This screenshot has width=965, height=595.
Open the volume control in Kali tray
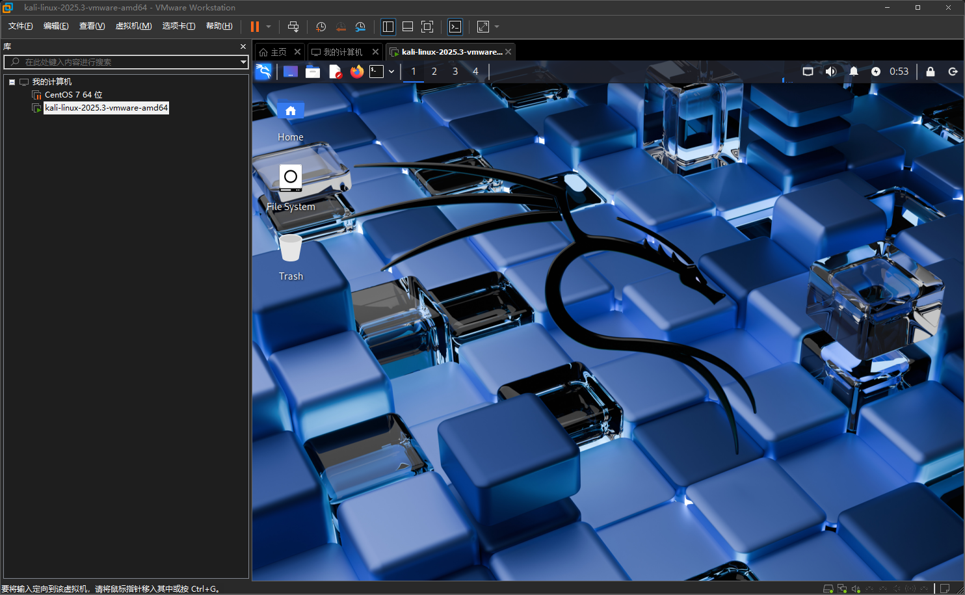coord(830,72)
